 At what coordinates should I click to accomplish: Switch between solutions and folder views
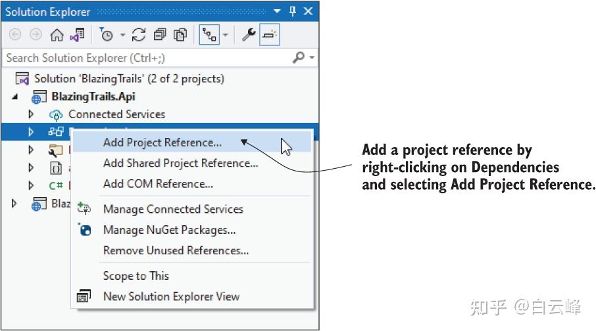pos(77,35)
